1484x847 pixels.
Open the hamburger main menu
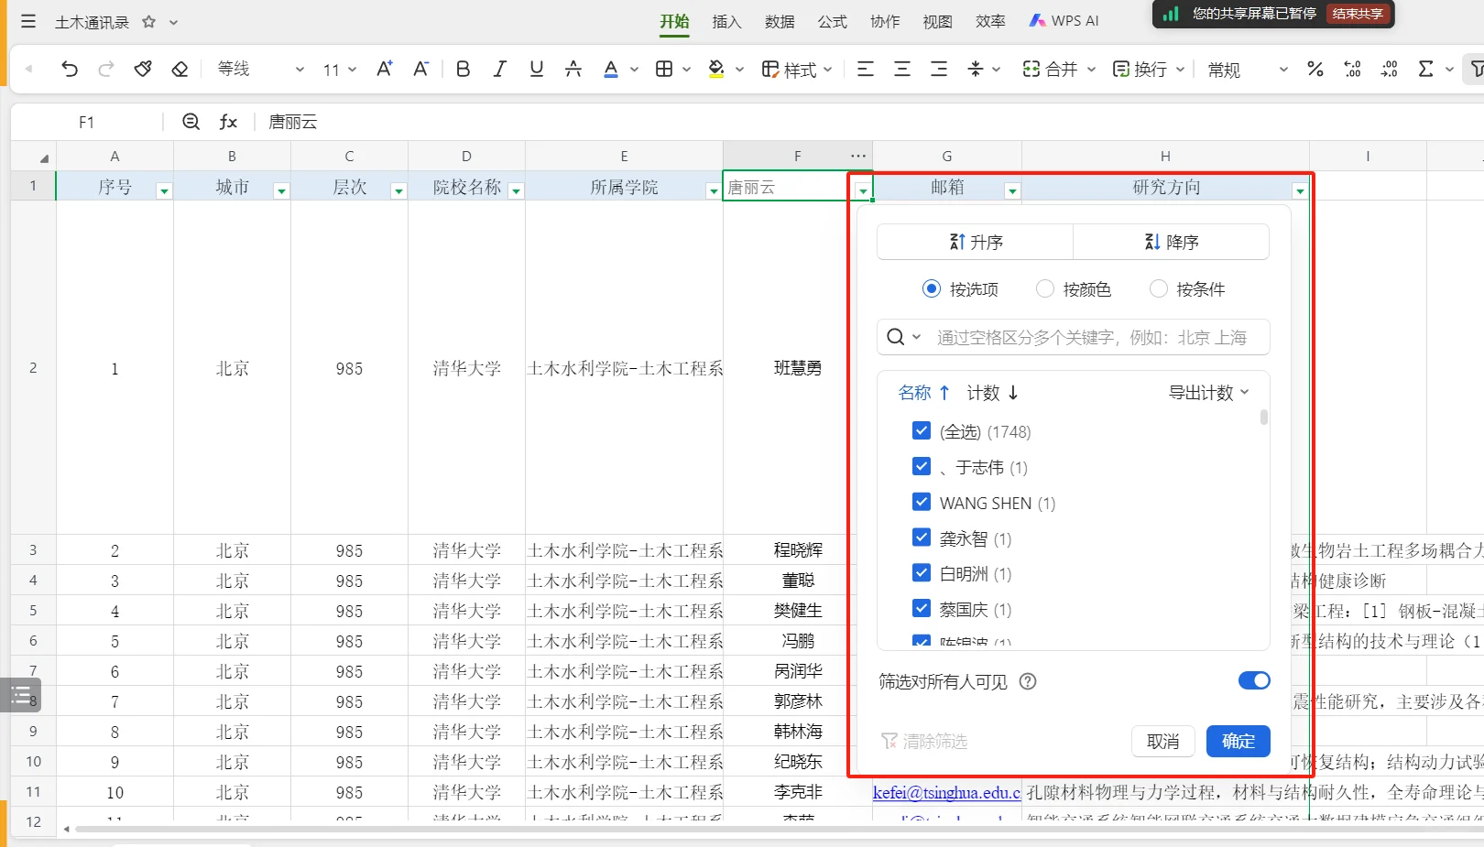coord(28,21)
